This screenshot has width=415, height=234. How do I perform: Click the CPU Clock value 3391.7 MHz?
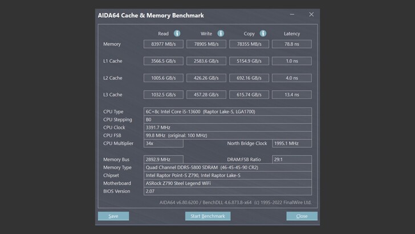click(x=227, y=127)
